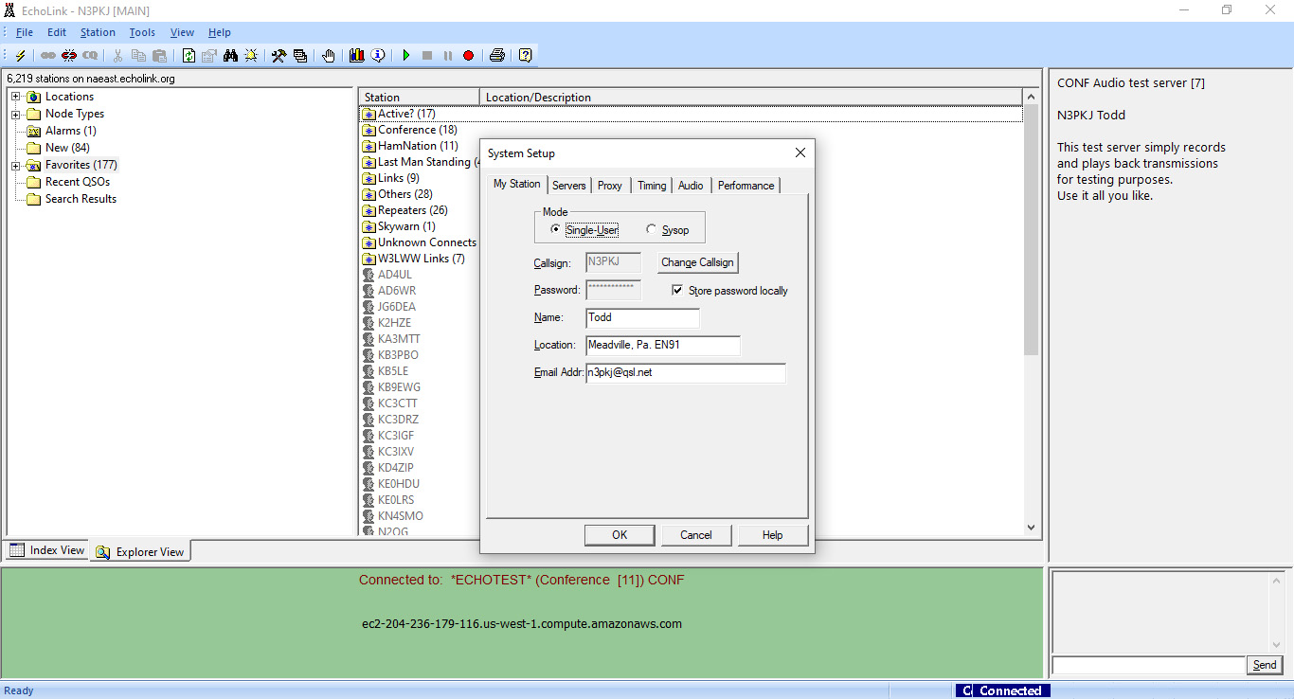Sort by the Station column header

[420, 97]
